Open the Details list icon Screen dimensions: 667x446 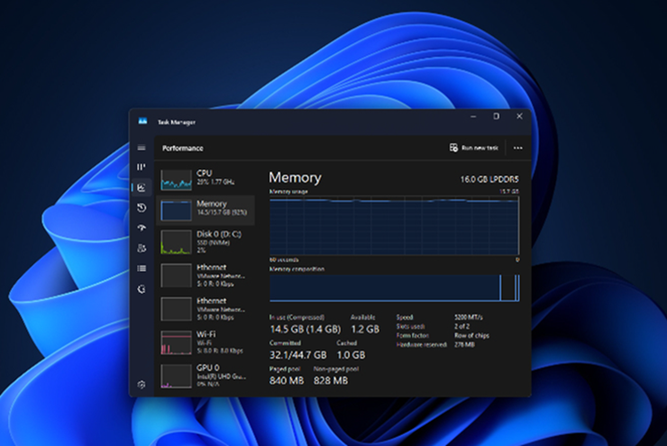click(x=142, y=269)
